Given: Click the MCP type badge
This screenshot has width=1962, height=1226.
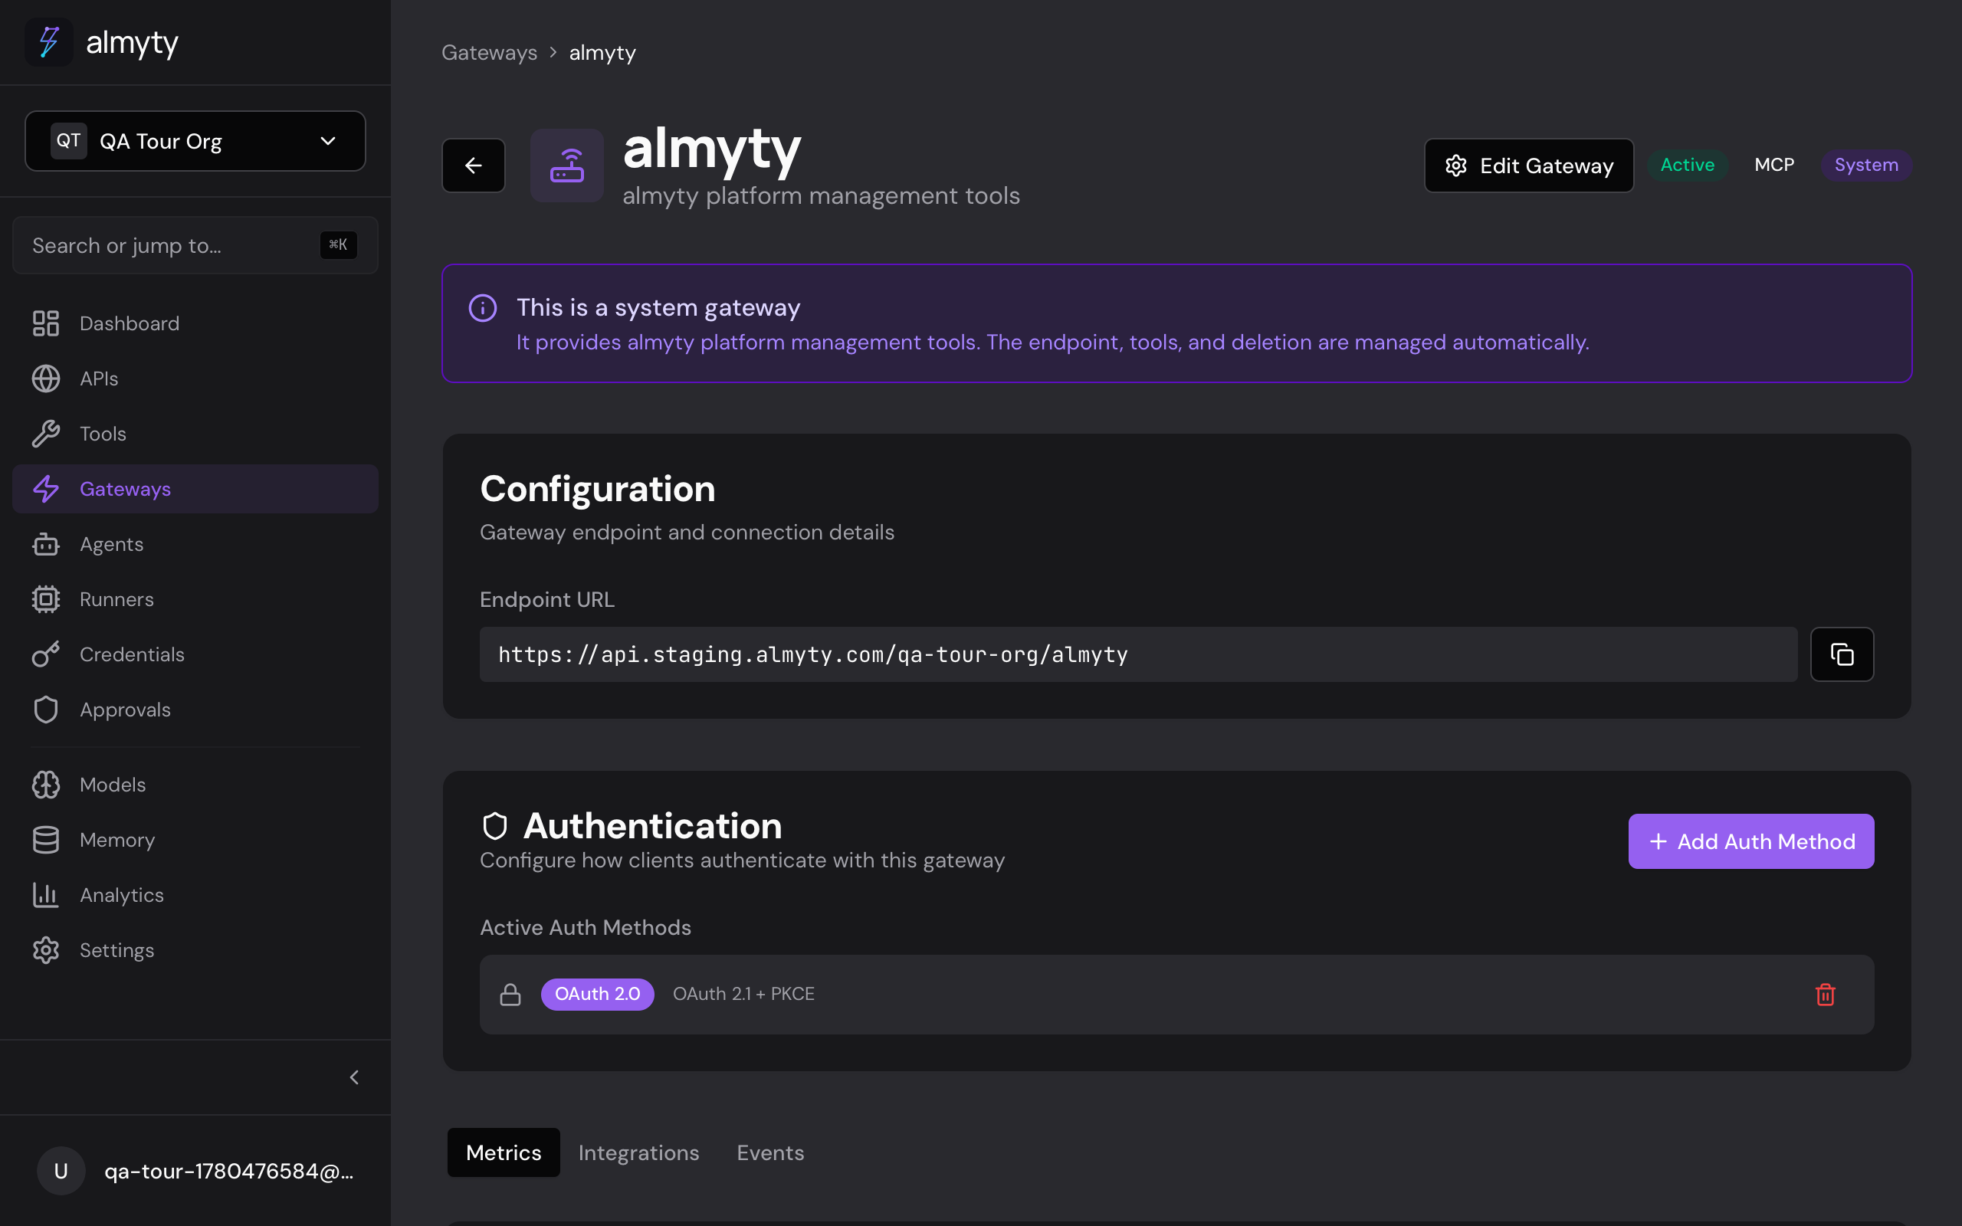Looking at the screenshot, I should (x=1774, y=165).
